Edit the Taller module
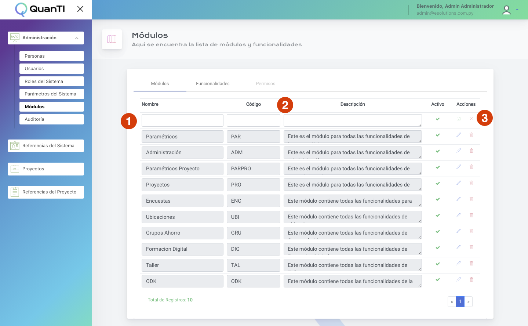 pyautogui.click(x=459, y=263)
